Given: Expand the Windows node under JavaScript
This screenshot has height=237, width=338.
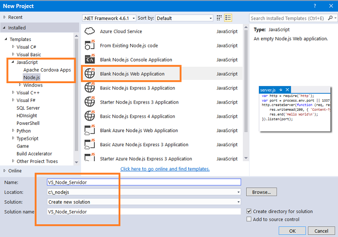Looking at the screenshot, I should point(20,85).
